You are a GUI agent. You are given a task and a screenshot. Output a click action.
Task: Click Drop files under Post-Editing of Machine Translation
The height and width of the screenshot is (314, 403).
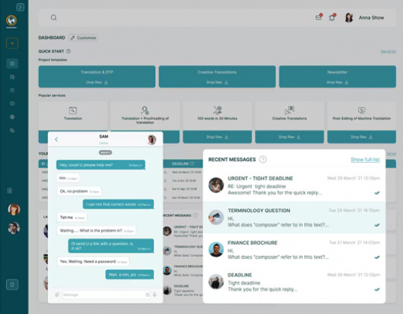tap(362, 137)
